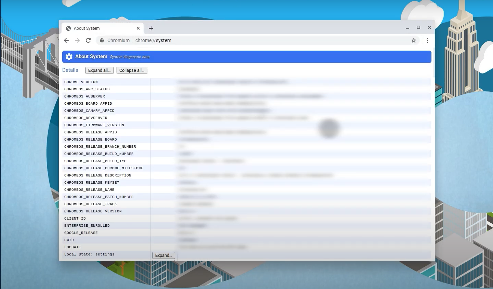Select the HWID row label
This screenshot has height=289, width=493.
[x=69, y=240]
